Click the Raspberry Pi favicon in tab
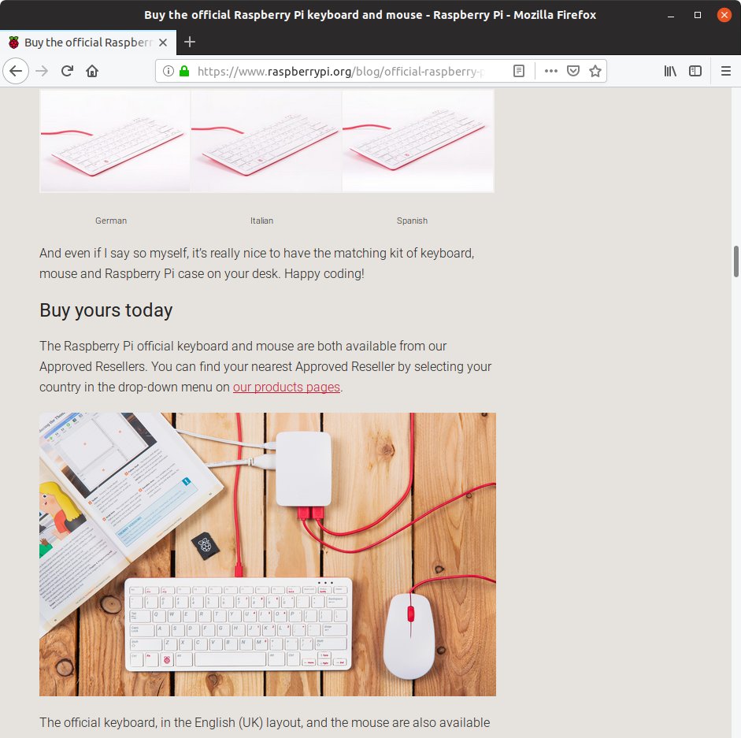 click(x=13, y=43)
